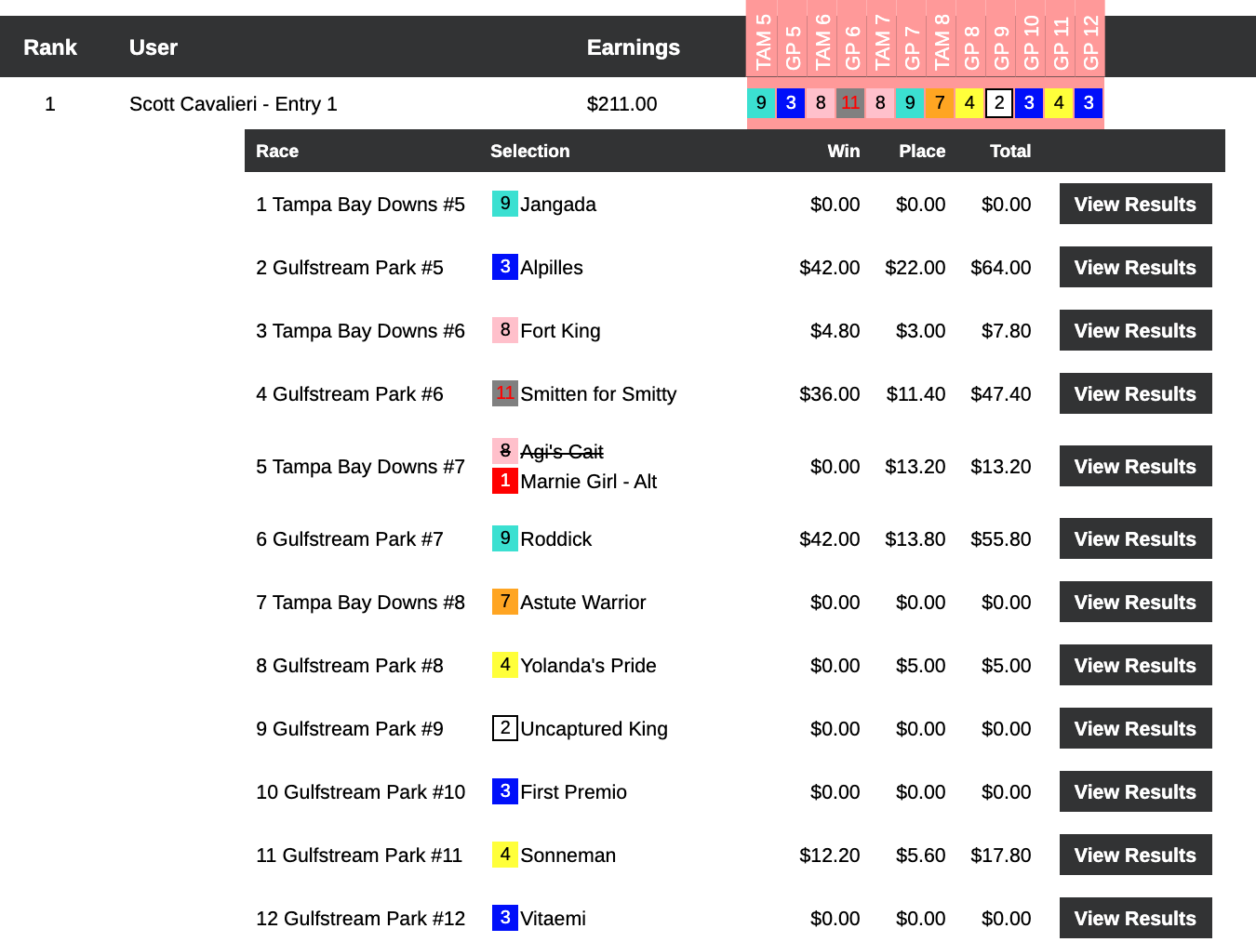Click the white 2 badge beside Uncaptured King
1256x942 pixels.
click(504, 728)
